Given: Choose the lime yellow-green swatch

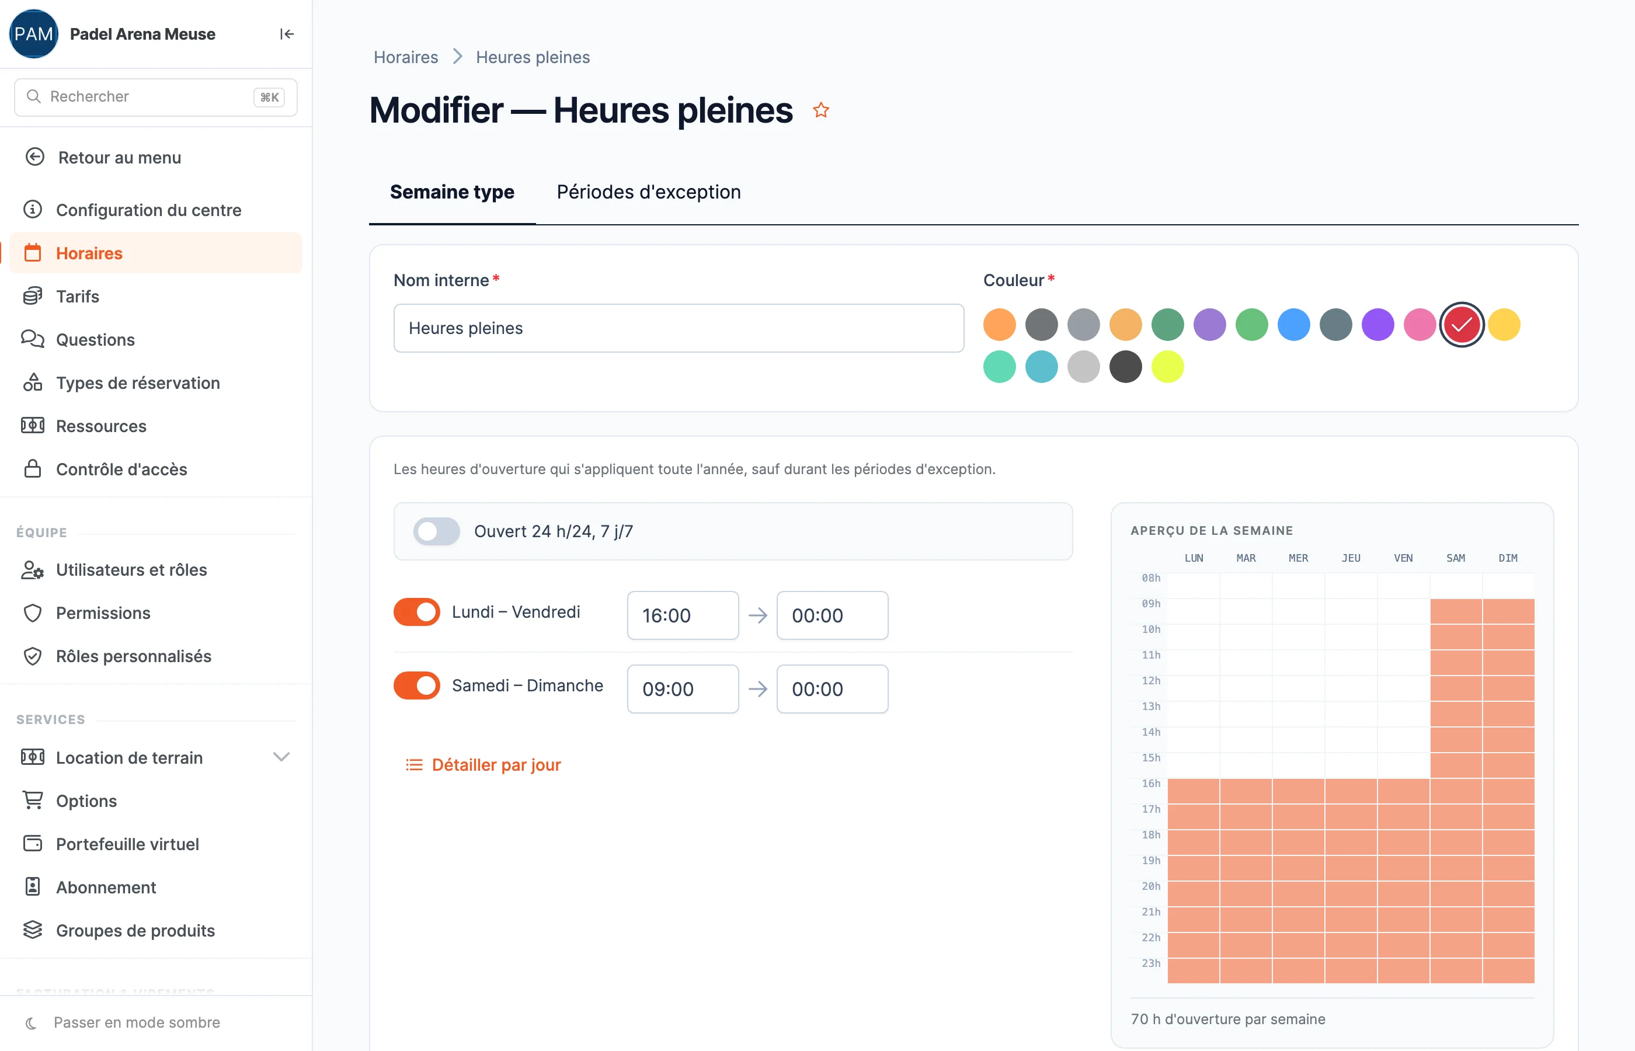Looking at the screenshot, I should (1167, 367).
